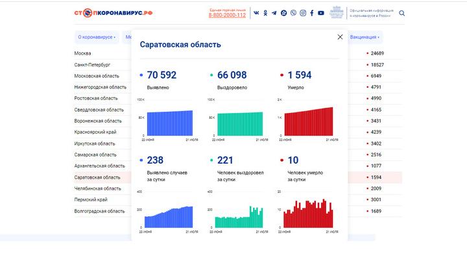Viewport: 467px width, 263px height.
Task: Click the red Умерло bar chart
Action: 309,121
